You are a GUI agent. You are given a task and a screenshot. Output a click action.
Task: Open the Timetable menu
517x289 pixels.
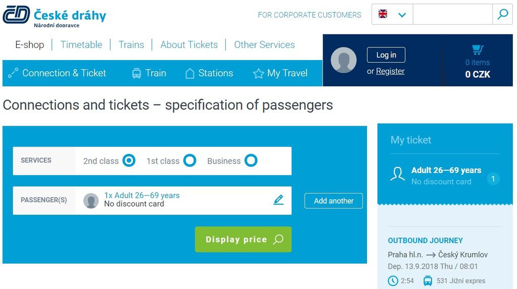[81, 44]
